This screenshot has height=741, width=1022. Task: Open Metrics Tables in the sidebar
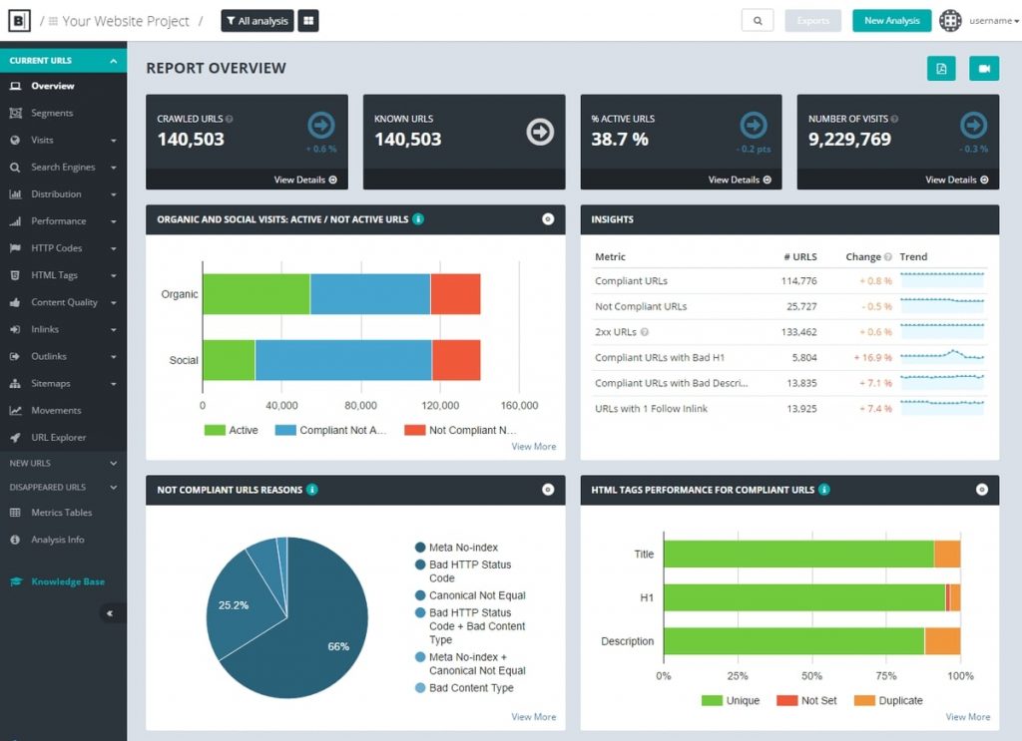(63, 513)
